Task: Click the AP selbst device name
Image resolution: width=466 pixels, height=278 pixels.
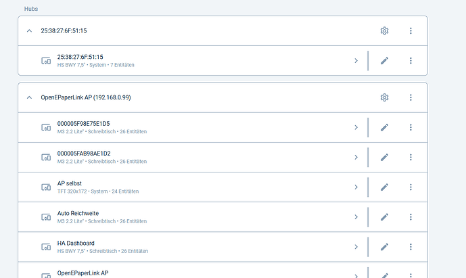Action: coord(70,183)
